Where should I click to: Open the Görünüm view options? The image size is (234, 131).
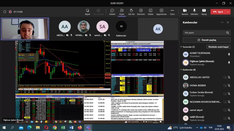click(x=141, y=11)
